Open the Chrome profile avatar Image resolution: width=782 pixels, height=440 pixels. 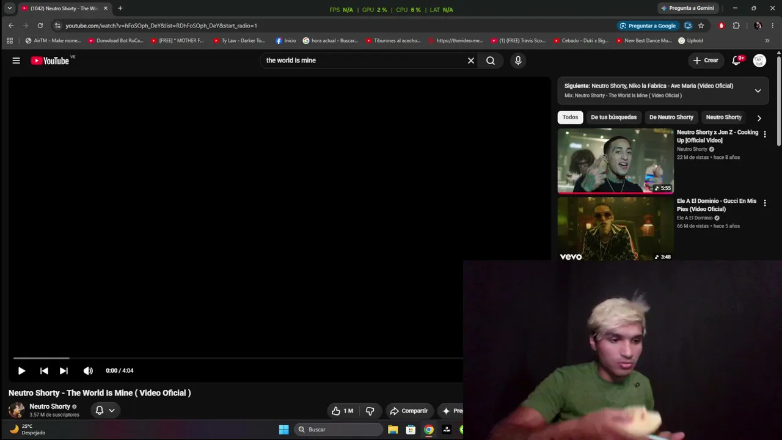[758, 26]
